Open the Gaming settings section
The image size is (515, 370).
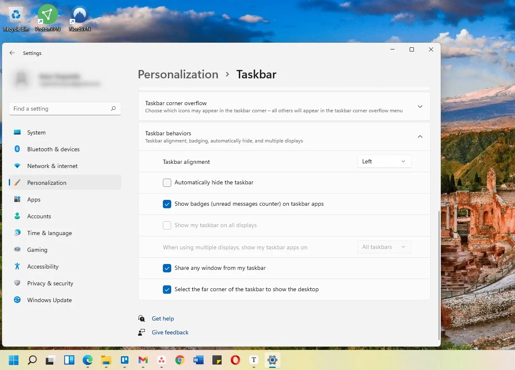pos(37,250)
